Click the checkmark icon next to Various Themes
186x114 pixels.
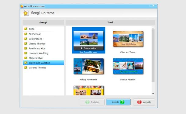[x=26, y=67]
